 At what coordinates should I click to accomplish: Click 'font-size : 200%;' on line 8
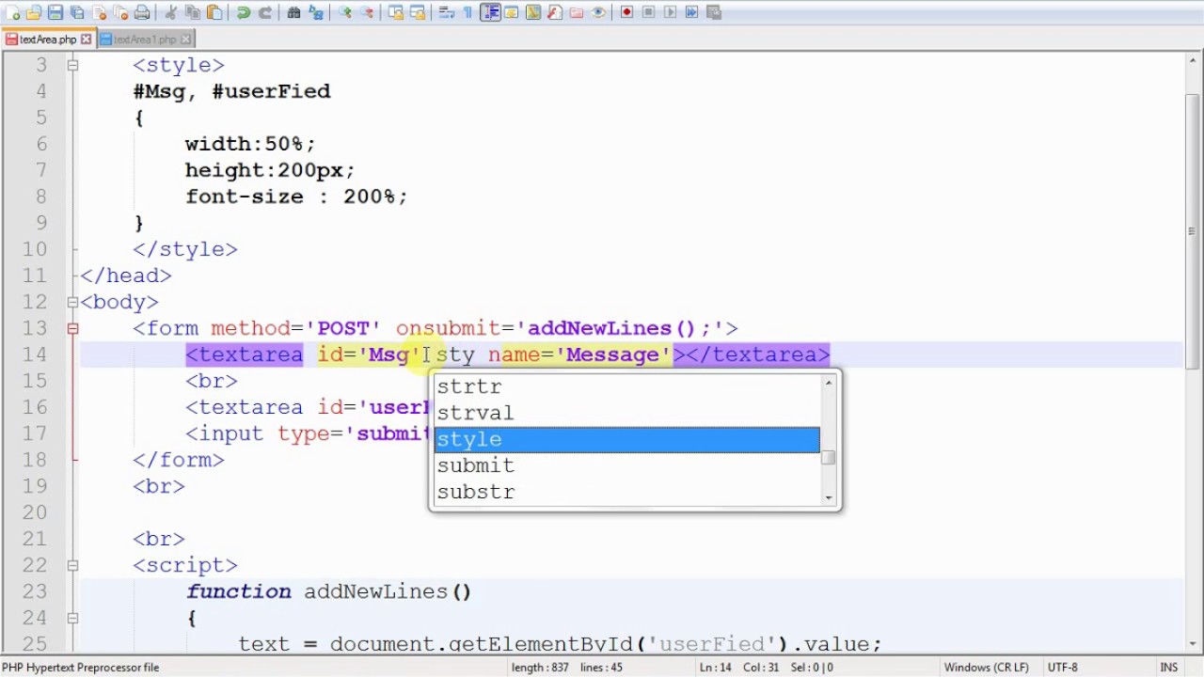coord(296,197)
